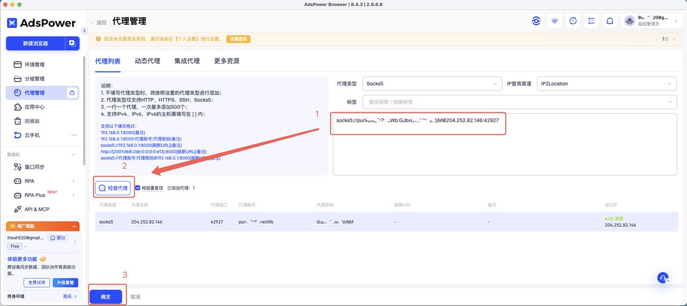Click briefcase icon beside 代理管理
This screenshot has width=687, height=306.
click(72, 93)
